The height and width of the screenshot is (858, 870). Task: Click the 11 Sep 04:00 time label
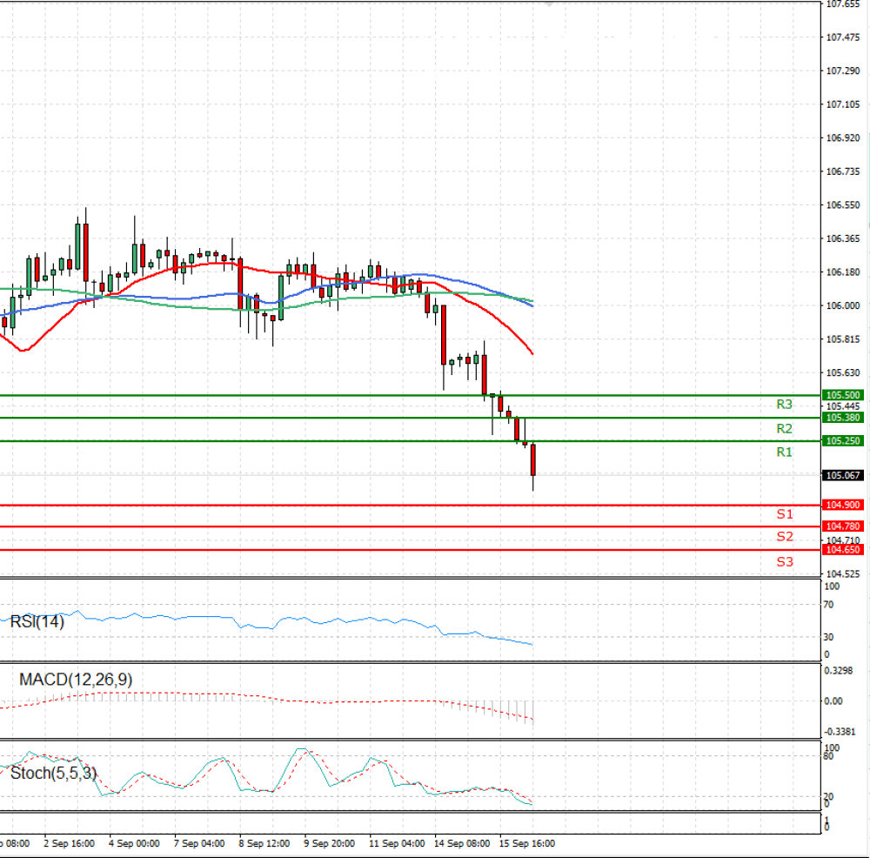click(x=397, y=843)
